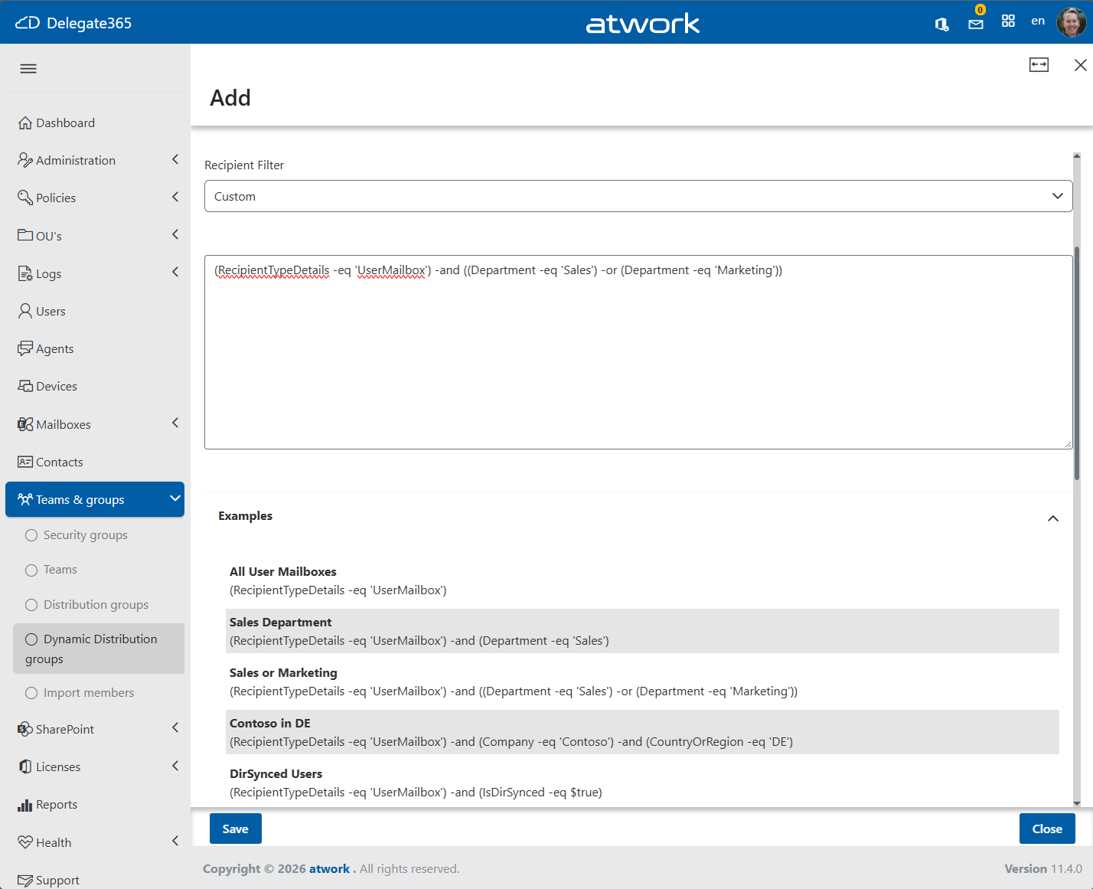Click the Devices icon in sidebar

point(25,386)
